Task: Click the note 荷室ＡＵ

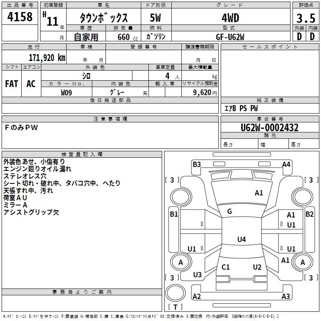Action: (x=15, y=198)
